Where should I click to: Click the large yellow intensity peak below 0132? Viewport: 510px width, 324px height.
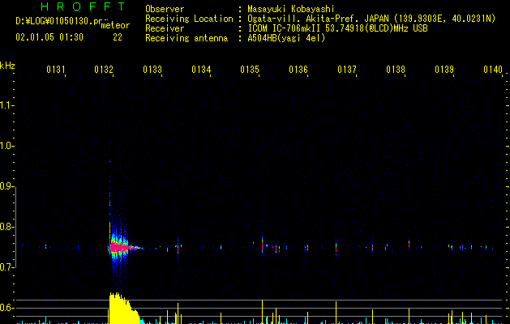123,309
